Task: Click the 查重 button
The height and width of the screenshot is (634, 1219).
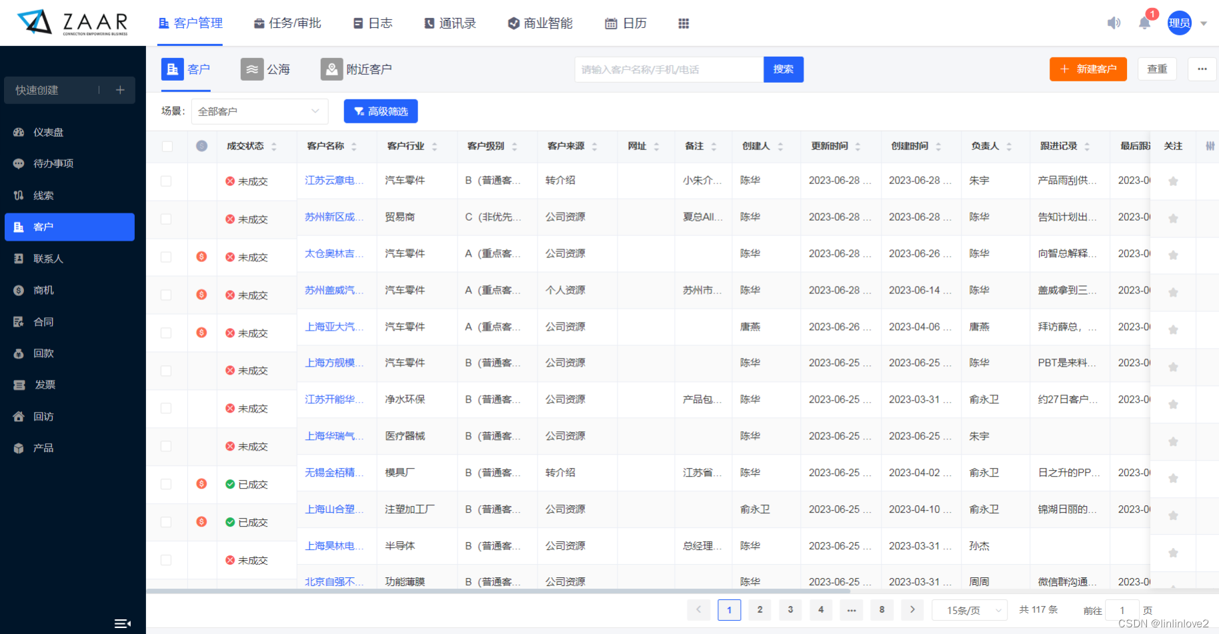Action: (x=1157, y=69)
